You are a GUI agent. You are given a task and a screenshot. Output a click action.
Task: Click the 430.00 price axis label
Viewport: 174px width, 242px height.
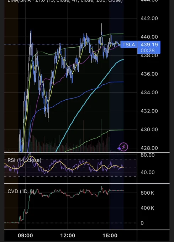pos(149,130)
